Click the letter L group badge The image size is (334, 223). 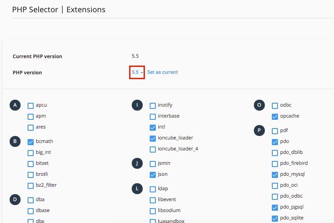(137, 189)
